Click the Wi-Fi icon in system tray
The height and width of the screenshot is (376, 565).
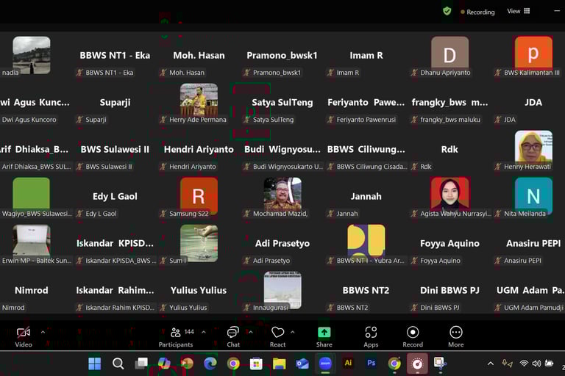click(524, 364)
